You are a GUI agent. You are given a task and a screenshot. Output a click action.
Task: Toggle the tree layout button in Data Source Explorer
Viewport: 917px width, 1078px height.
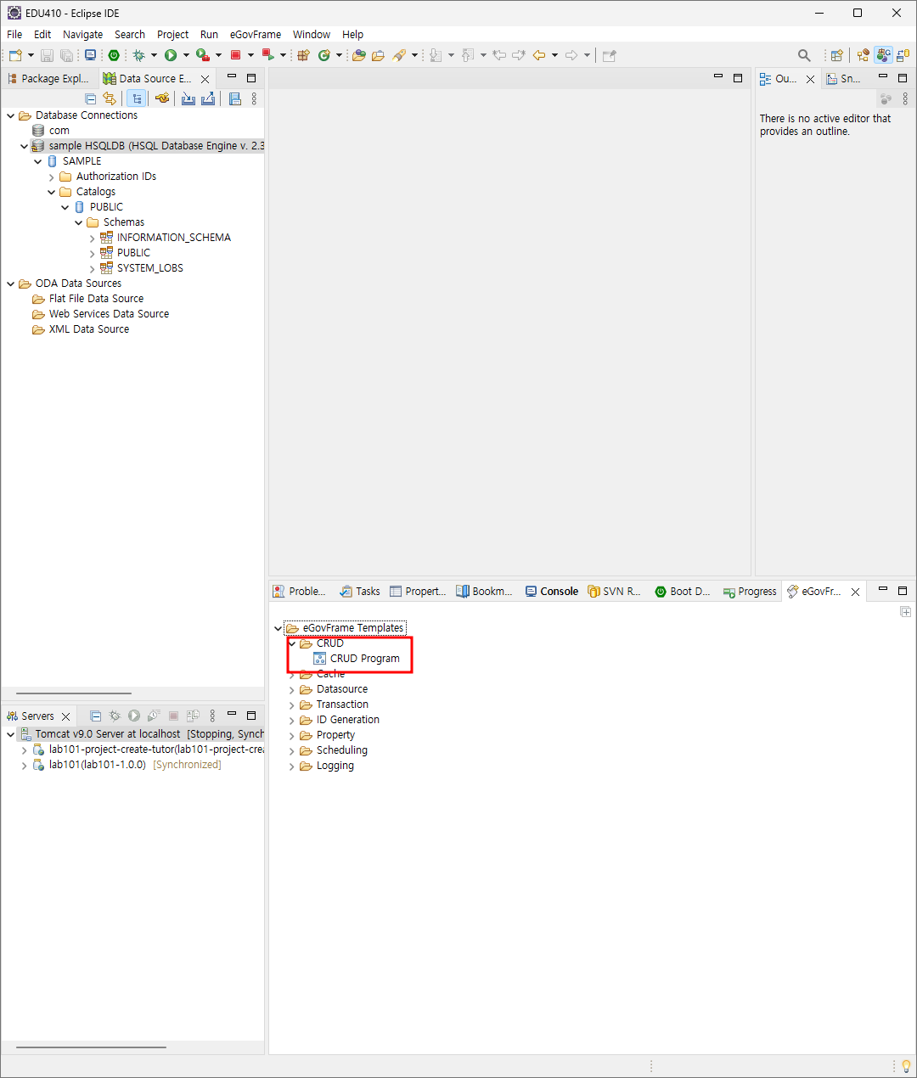[x=136, y=98]
